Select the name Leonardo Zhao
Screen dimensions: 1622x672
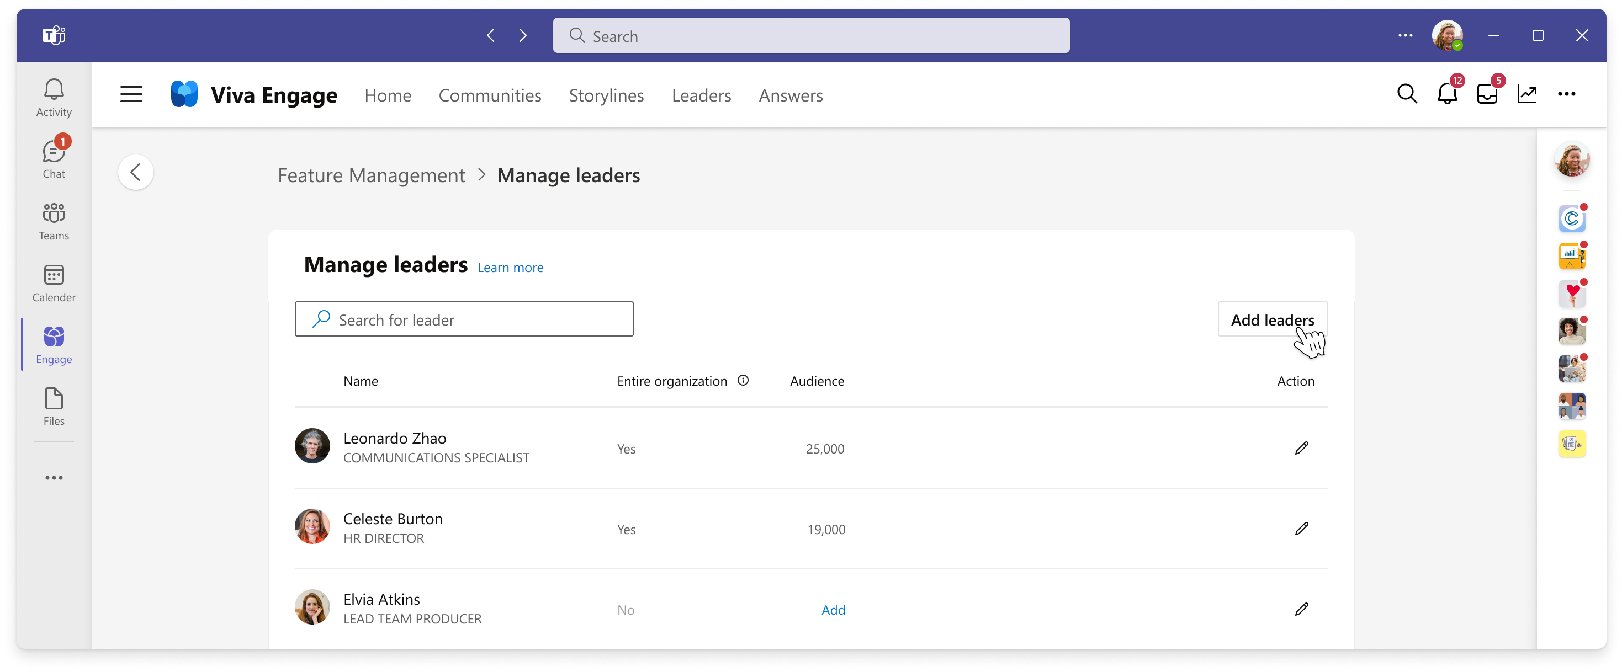click(x=395, y=438)
